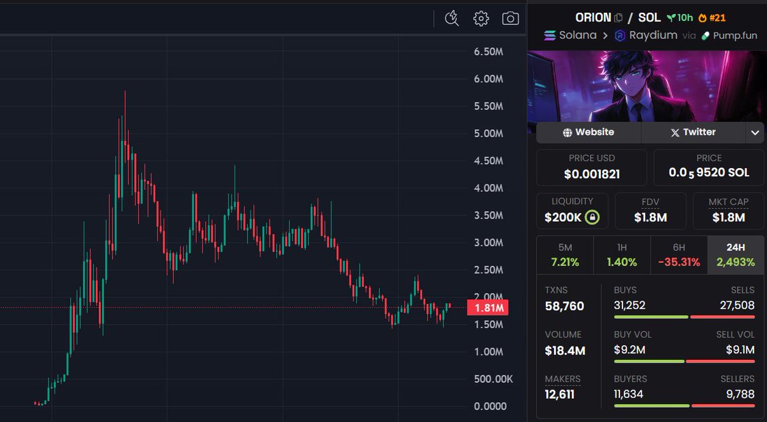Screen dimensions: 767x422
Task: Click the PRICE USD $0.001821 box
Action: coord(591,167)
